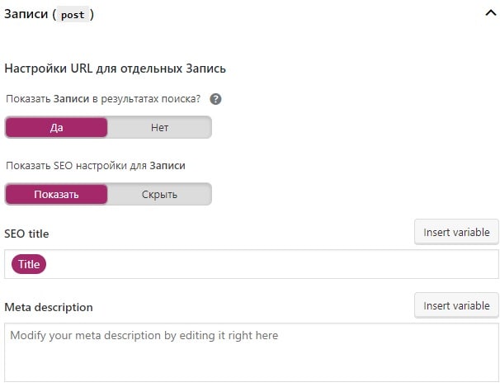Image resolution: width=500 pixels, height=392 pixels.
Task: Click the Показать SEO настройки для Записи label
Action: (x=96, y=166)
